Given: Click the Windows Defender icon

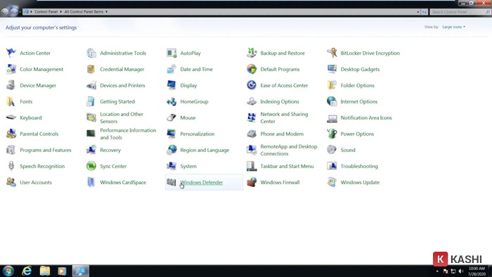Looking at the screenshot, I should 171,182.
